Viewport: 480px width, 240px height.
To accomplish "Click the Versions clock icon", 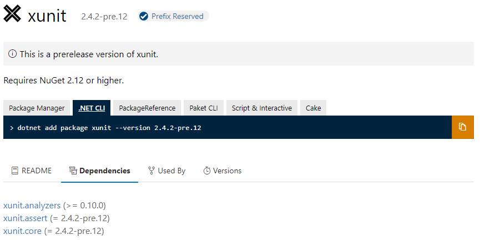I will [x=207, y=171].
